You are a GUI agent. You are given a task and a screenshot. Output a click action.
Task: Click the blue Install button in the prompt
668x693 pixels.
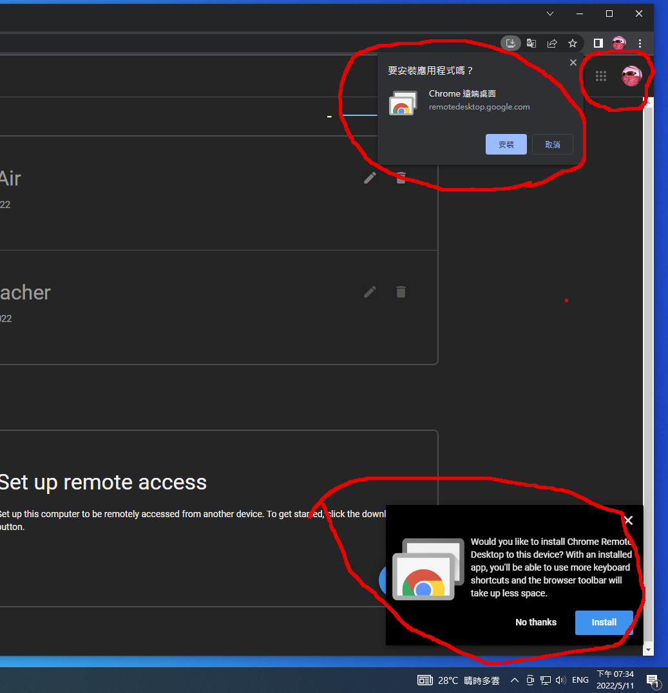(604, 622)
